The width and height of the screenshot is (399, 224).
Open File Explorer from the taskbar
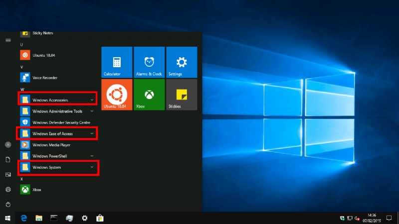[x=39, y=218]
